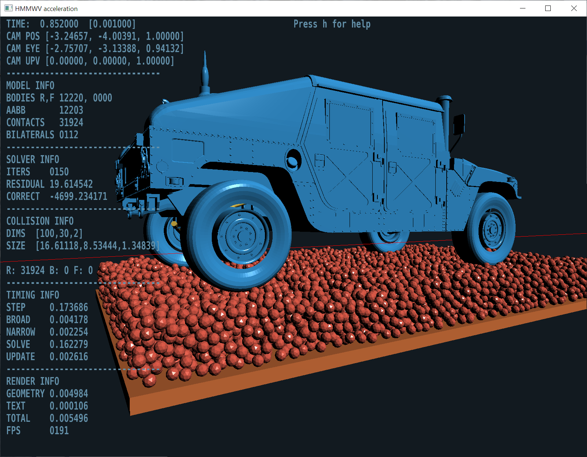Maximize the HMMWV acceleration window
Screen dimensions: 587x457
[548, 8]
